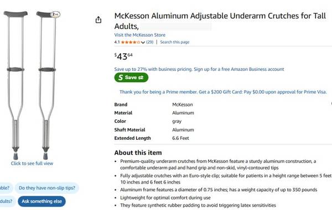Screen dimensions: 332x210
Task: Click the Ask something else button
Action: click(x=41, y=201)
